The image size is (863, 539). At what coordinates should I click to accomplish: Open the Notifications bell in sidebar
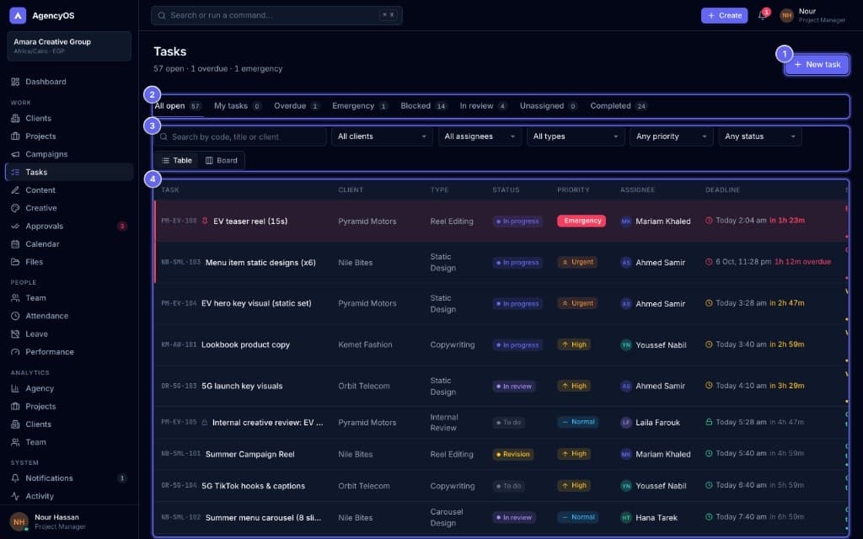pyautogui.click(x=15, y=478)
